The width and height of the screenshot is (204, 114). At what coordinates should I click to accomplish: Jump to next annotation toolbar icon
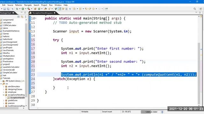(74, 9)
